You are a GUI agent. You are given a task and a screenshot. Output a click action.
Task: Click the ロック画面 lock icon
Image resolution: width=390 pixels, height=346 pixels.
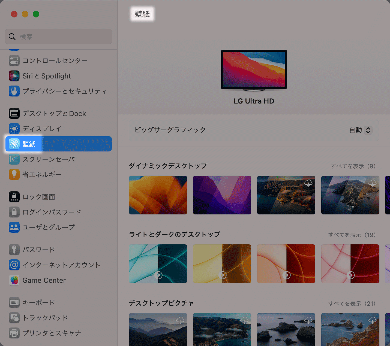(14, 197)
